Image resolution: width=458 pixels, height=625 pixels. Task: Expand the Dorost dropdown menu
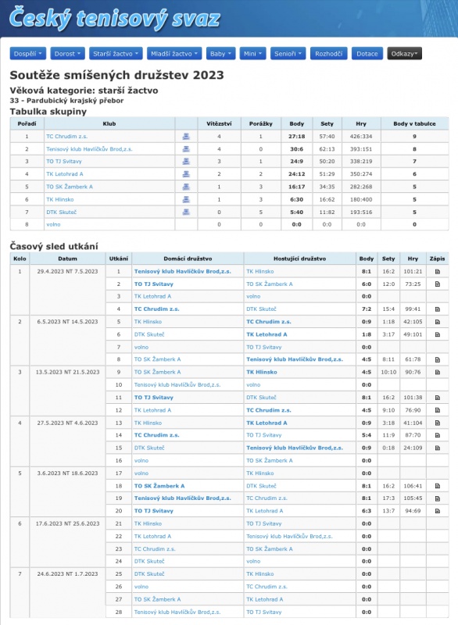tap(68, 53)
